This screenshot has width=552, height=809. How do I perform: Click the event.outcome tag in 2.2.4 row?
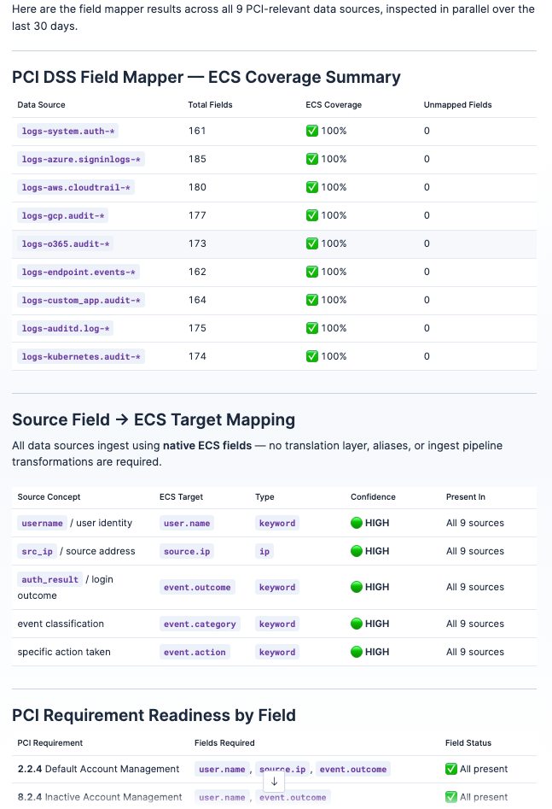click(353, 769)
